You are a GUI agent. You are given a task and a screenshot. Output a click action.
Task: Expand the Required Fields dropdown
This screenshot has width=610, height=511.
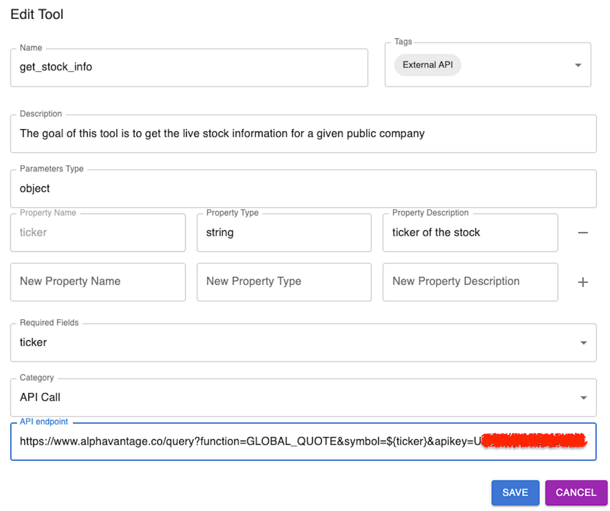tap(583, 343)
